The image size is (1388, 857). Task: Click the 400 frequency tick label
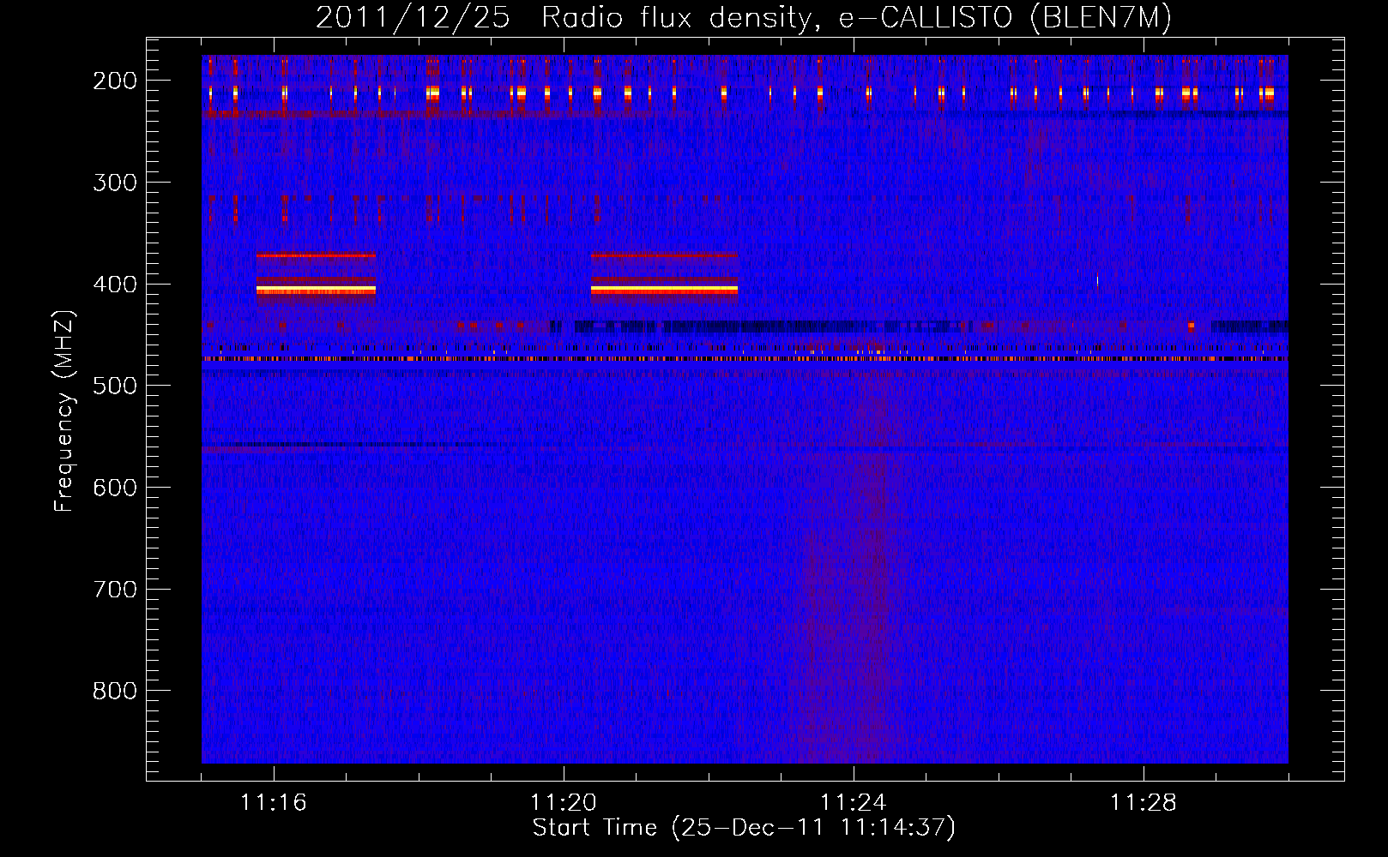[114, 285]
